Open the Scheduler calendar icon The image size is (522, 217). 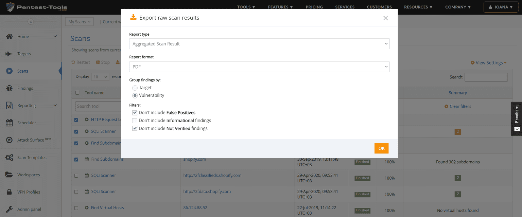9,123
